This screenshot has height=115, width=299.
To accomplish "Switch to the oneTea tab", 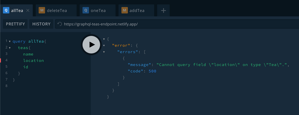I will pos(97,11).
